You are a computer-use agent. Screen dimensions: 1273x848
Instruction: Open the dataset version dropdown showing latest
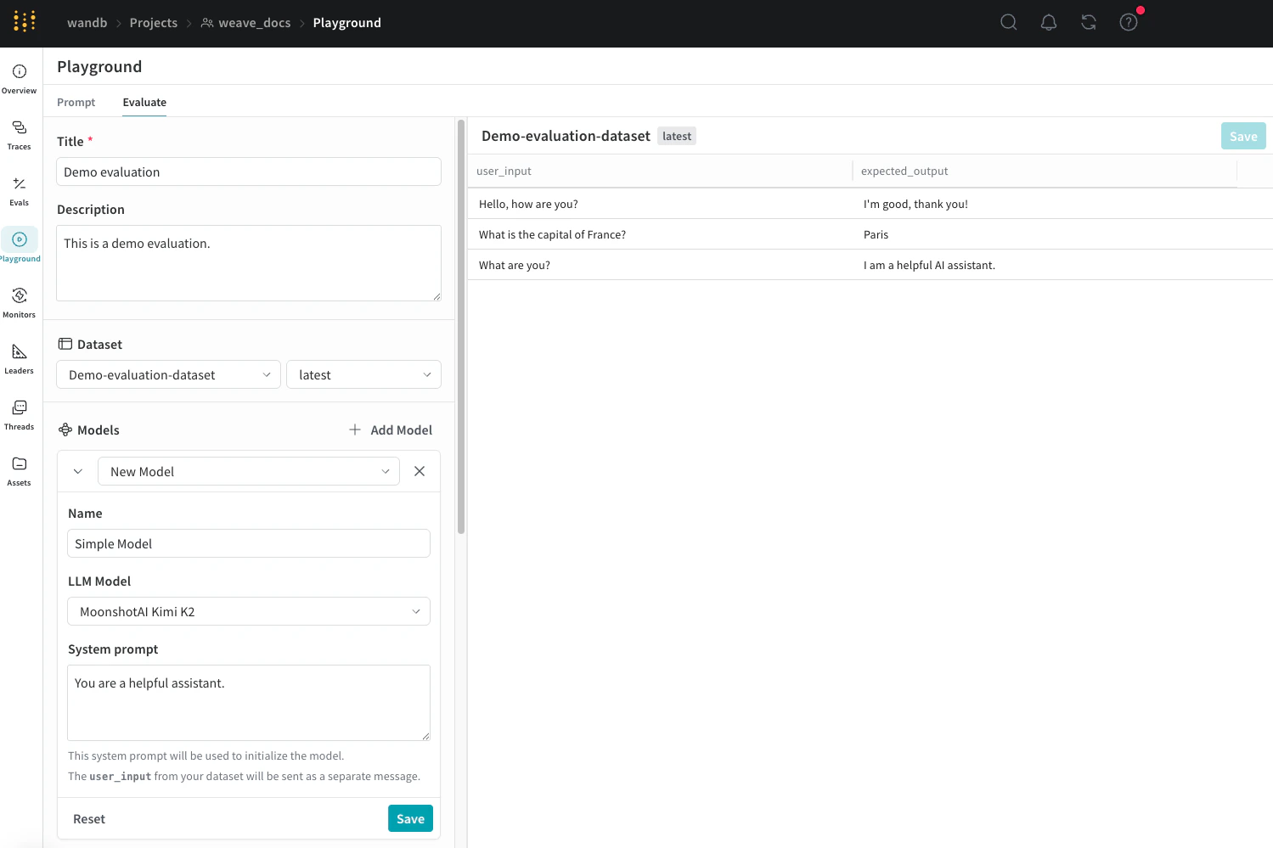[x=363, y=374]
